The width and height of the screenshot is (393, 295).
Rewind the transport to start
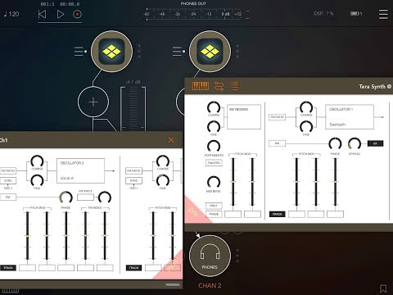pyautogui.click(x=42, y=14)
